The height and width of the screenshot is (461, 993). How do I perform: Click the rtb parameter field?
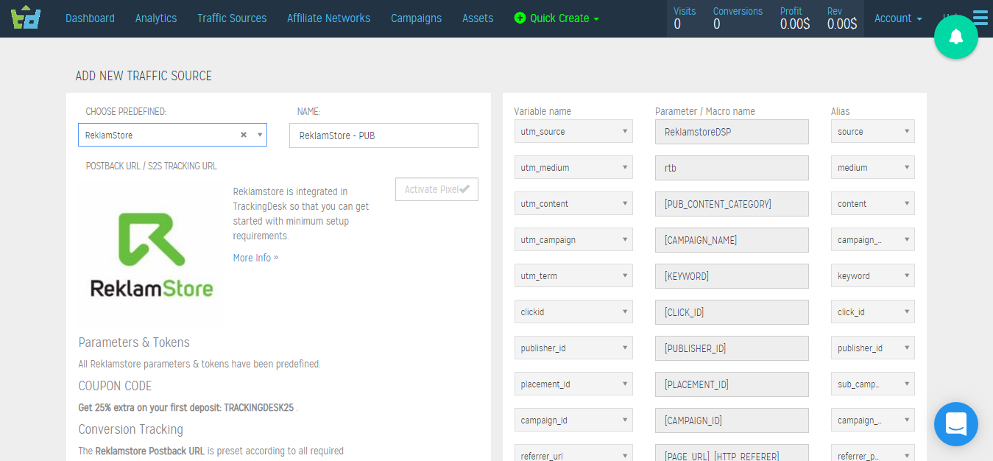tap(732, 168)
